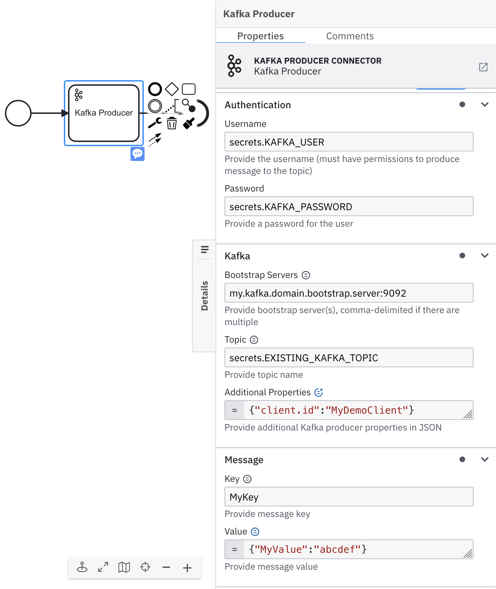
Task: Click the Details panel toggle
Action: pyautogui.click(x=205, y=296)
